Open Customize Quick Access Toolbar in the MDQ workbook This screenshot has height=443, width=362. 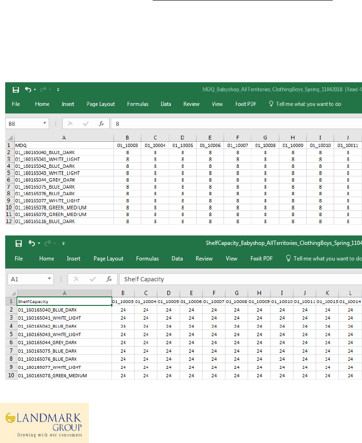(58, 90)
